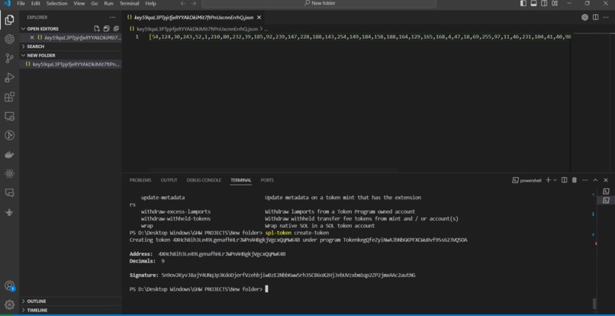Go forward with the navigation arrow
The height and width of the screenshot is (316, 615).
(193, 4)
